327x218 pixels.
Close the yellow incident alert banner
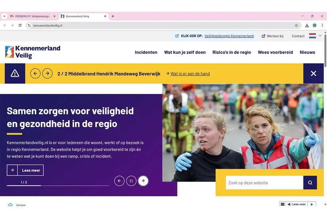313,73
